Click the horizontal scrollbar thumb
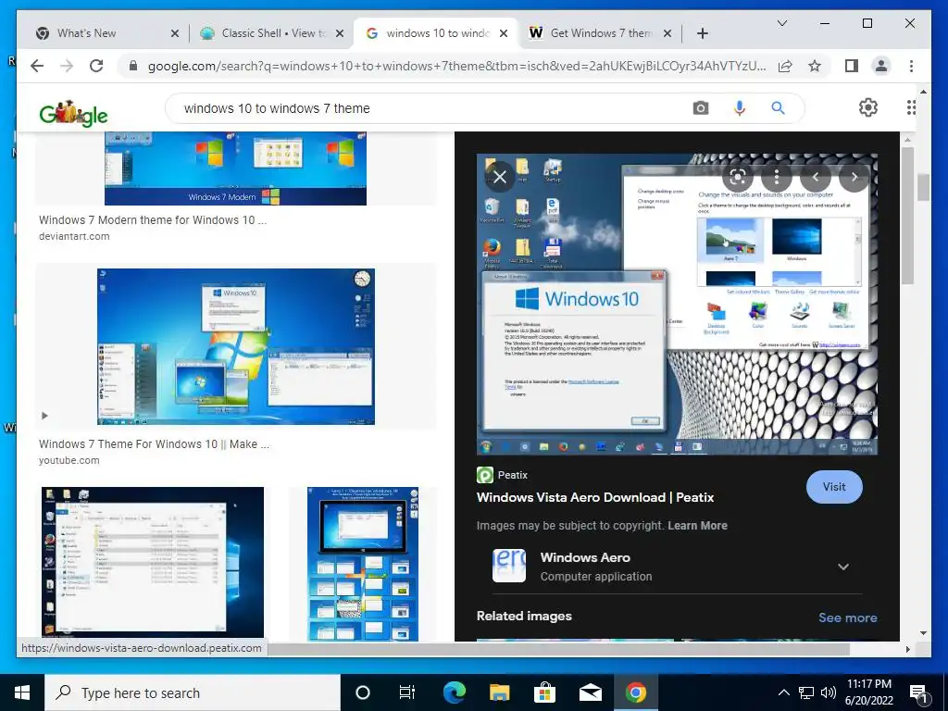The image size is (948, 711). point(559,649)
